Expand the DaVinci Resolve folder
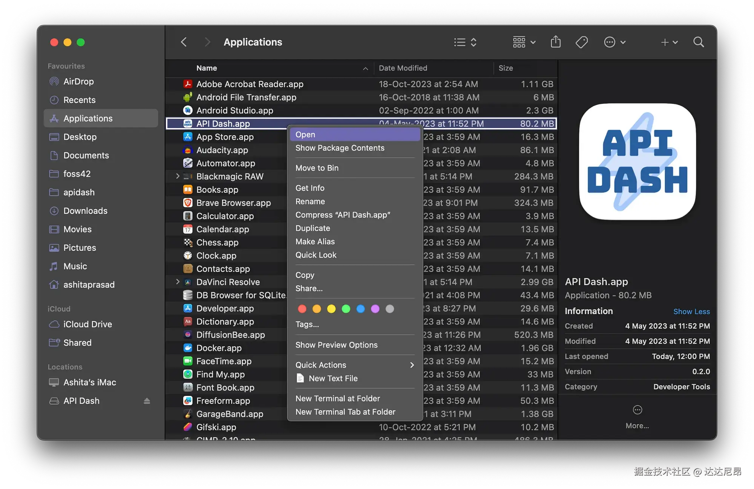The image size is (754, 489). (178, 282)
